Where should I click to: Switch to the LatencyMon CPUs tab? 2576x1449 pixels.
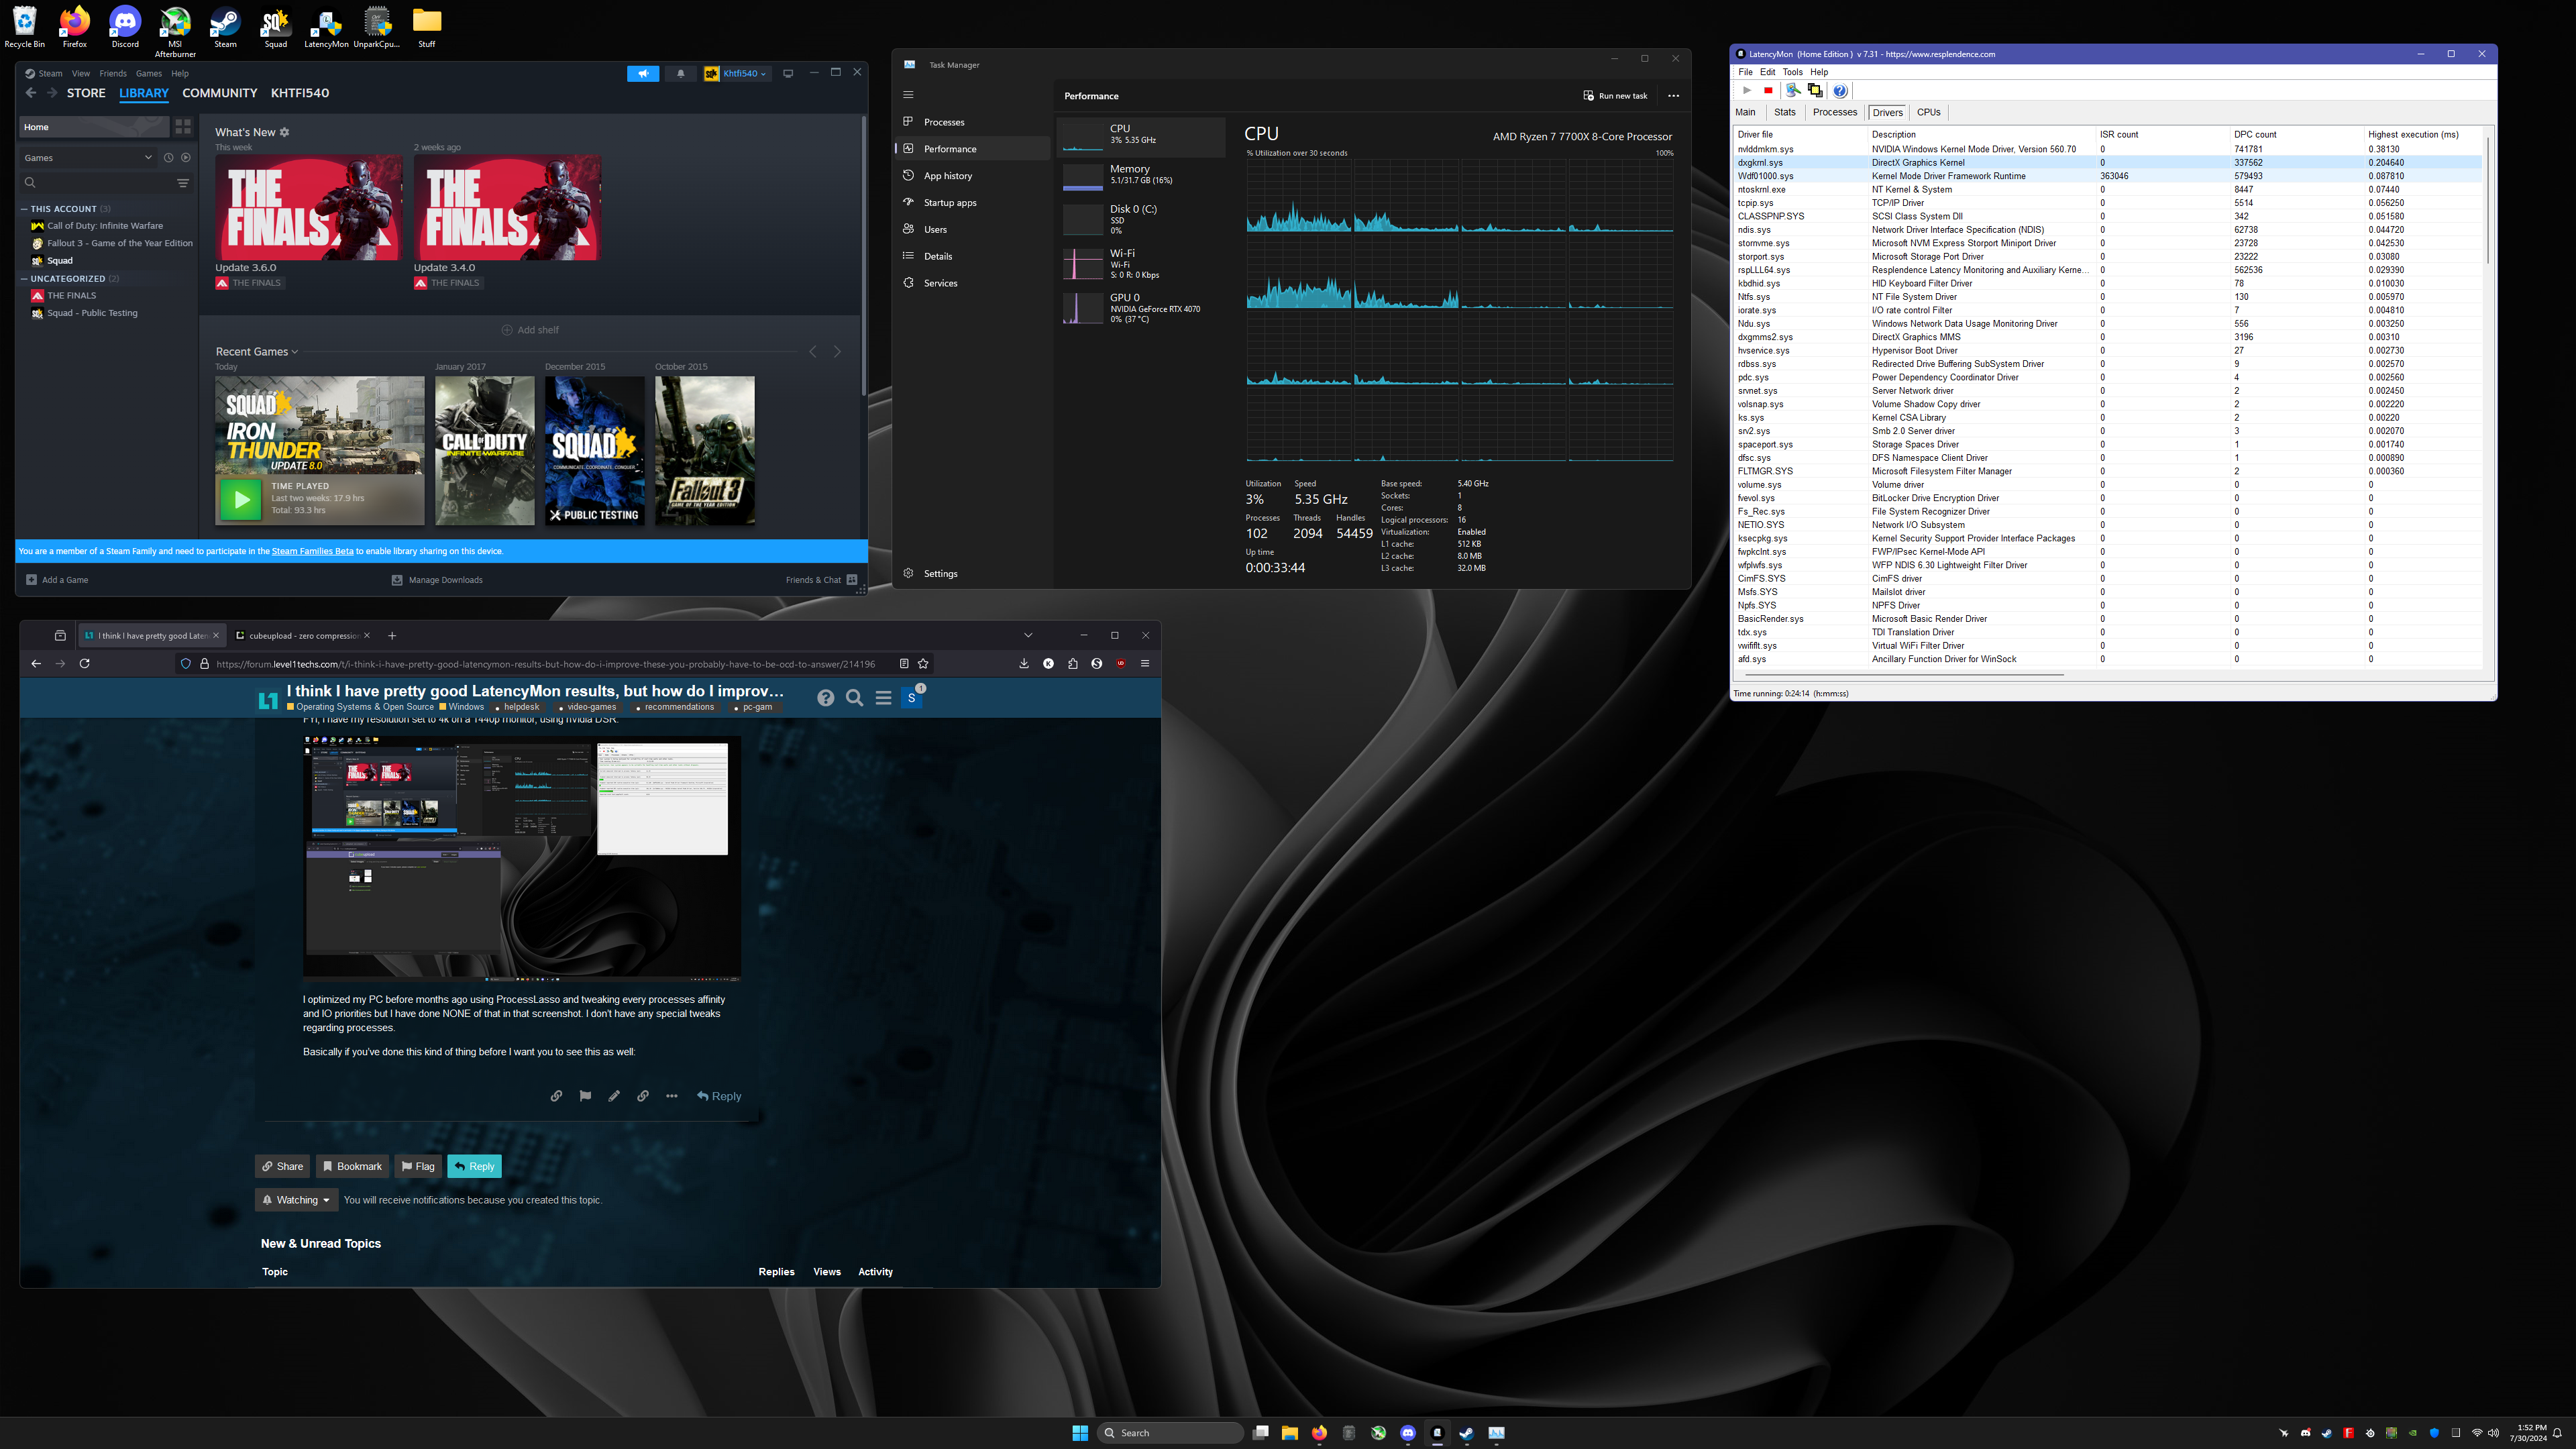tap(1928, 112)
